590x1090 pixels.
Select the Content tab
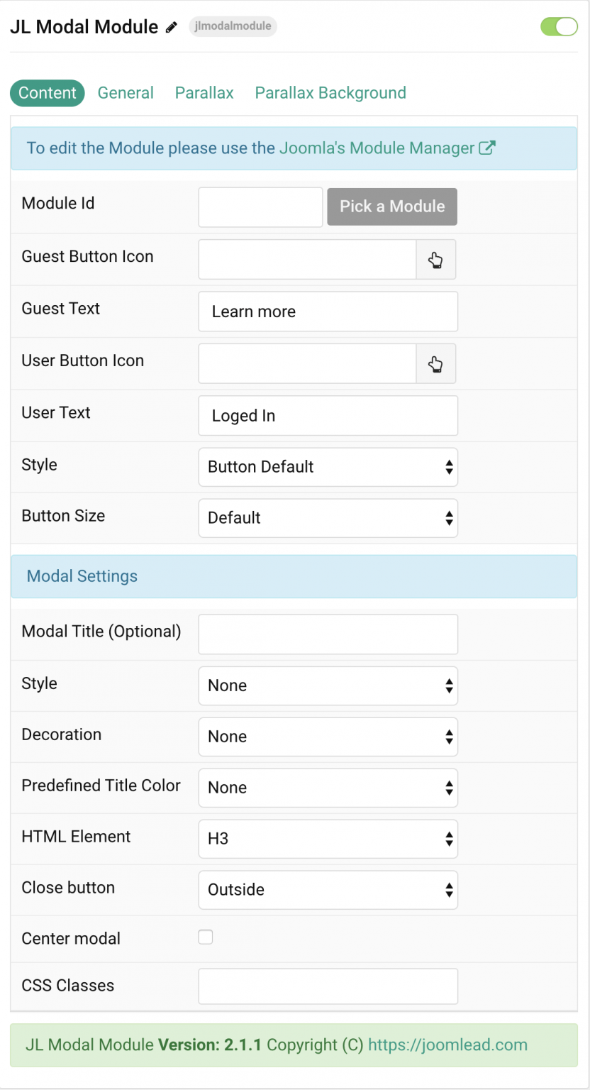point(47,92)
